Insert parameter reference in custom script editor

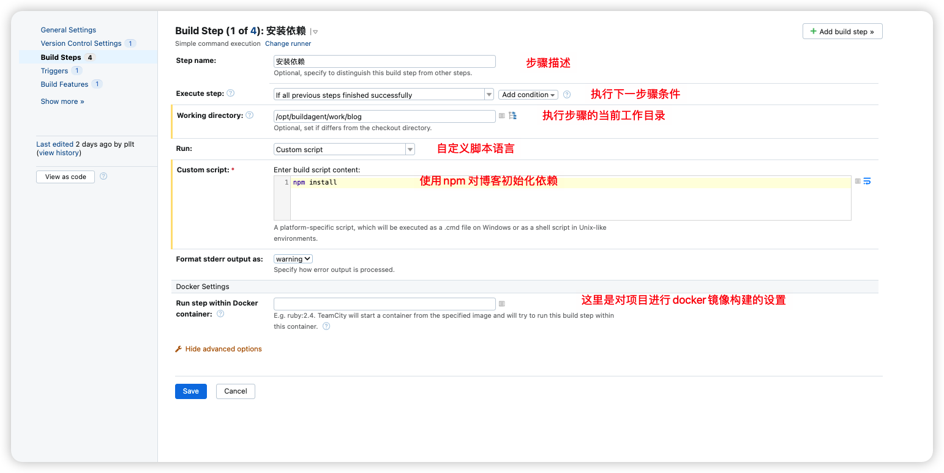pyautogui.click(x=858, y=182)
